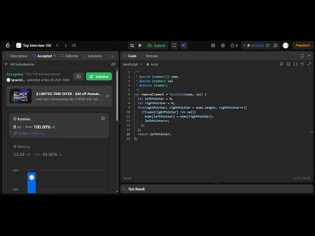Open the Premium button

303,45
